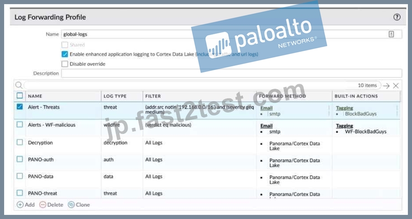This screenshot has width=412, height=219.
Task: Sort by the LOG TYPE column header
Action: click(115, 96)
